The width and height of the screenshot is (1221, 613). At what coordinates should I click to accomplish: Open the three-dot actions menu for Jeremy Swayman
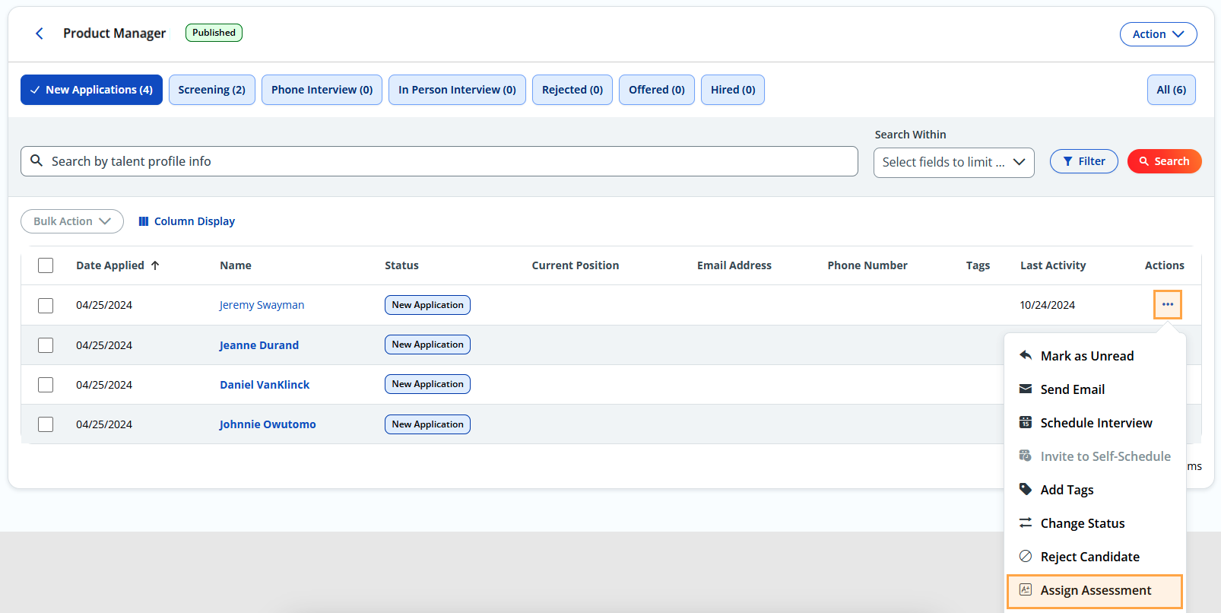point(1167,305)
